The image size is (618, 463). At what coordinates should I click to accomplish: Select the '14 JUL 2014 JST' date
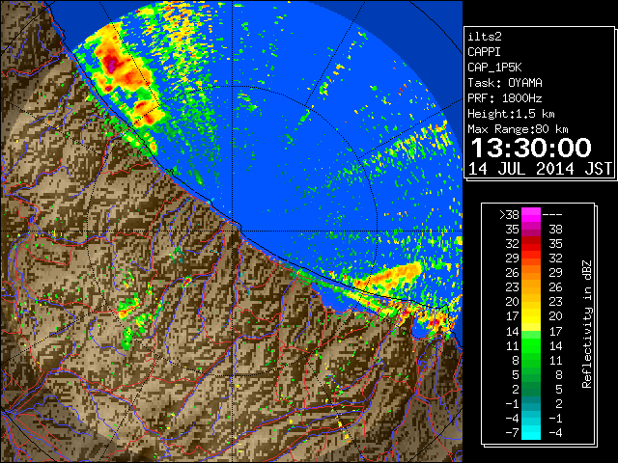click(x=540, y=169)
